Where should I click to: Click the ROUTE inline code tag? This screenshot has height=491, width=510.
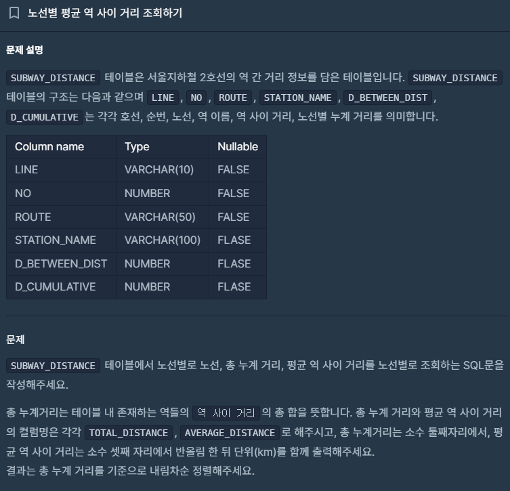(233, 98)
